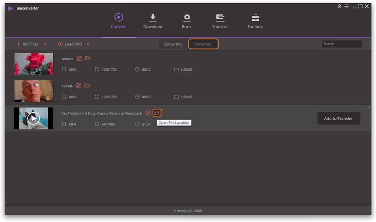This screenshot has height=222, width=376.
Task: Click the 640*480 resolution value
Action: (x=108, y=124)
